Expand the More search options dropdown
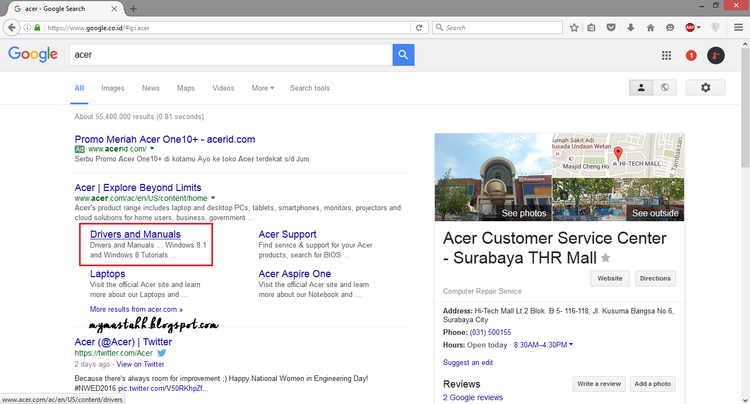This screenshot has height=404, width=750. click(x=263, y=88)
